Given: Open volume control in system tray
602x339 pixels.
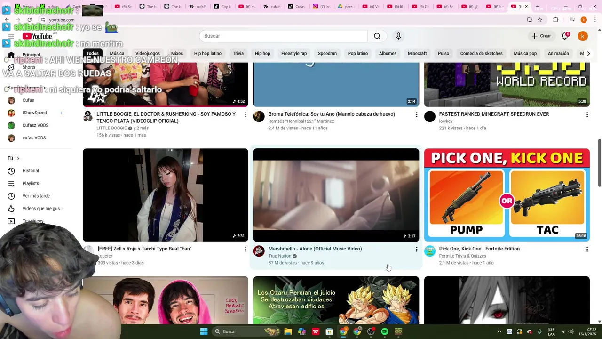Looking at the screenshot, I should [570, 331].
